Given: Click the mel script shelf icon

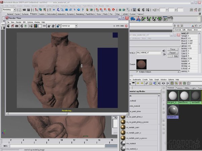Looking at the screenshot, I should (x=170, y=19).
